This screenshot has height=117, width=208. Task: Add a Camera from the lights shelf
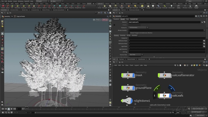(99, 7)
